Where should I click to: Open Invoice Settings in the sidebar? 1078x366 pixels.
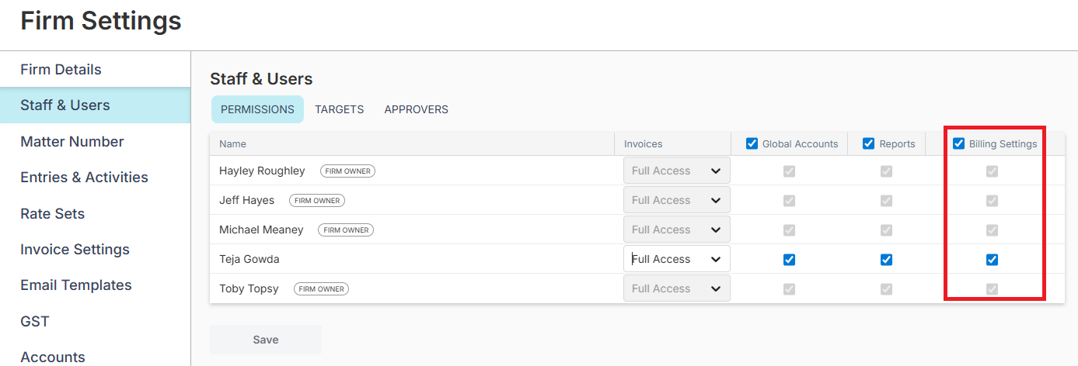pos(75,250)
